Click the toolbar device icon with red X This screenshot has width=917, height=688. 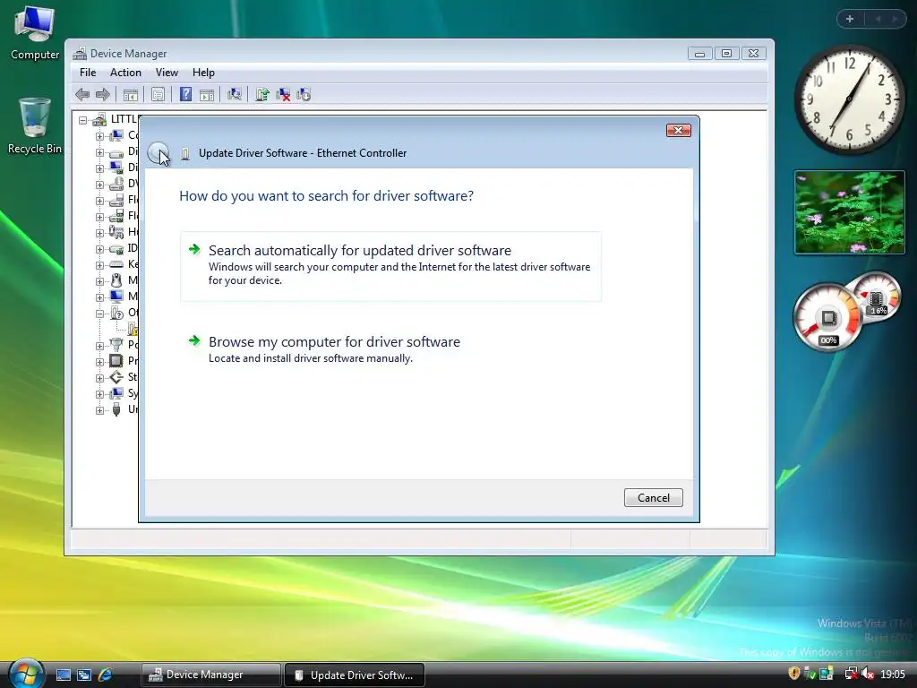(x=283, y=94)
